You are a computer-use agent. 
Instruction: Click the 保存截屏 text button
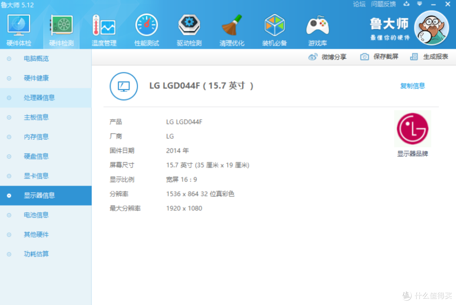[x=385, y=57]
